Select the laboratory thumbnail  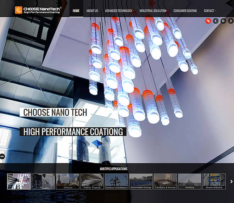[43, 181]
